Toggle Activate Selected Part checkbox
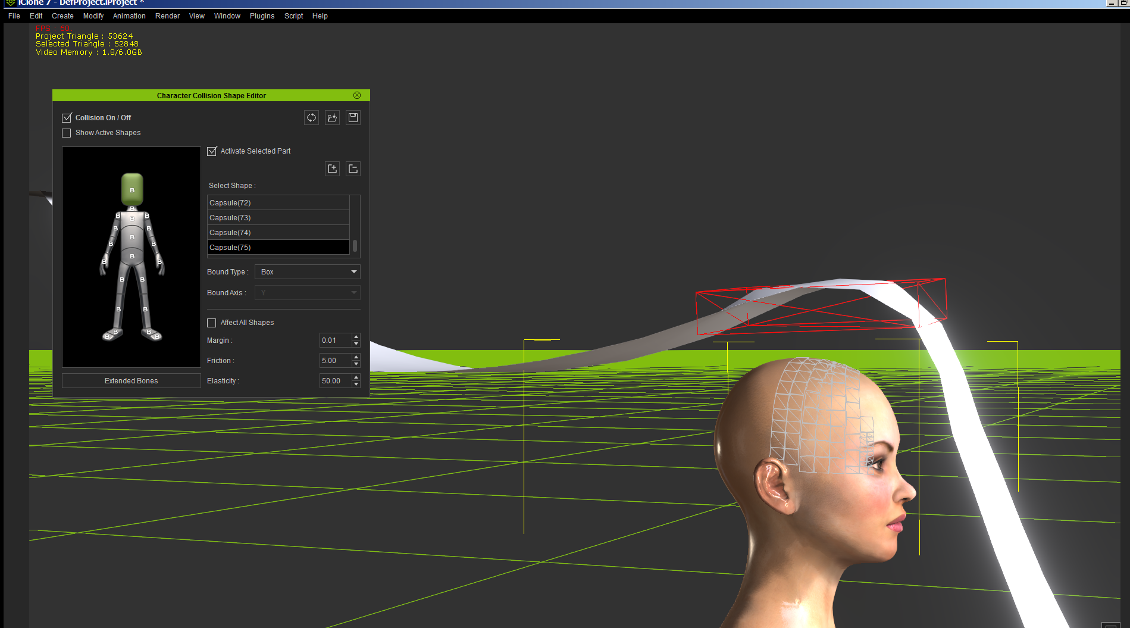This screenshot has height=628, width=1130. click(212, 151)
